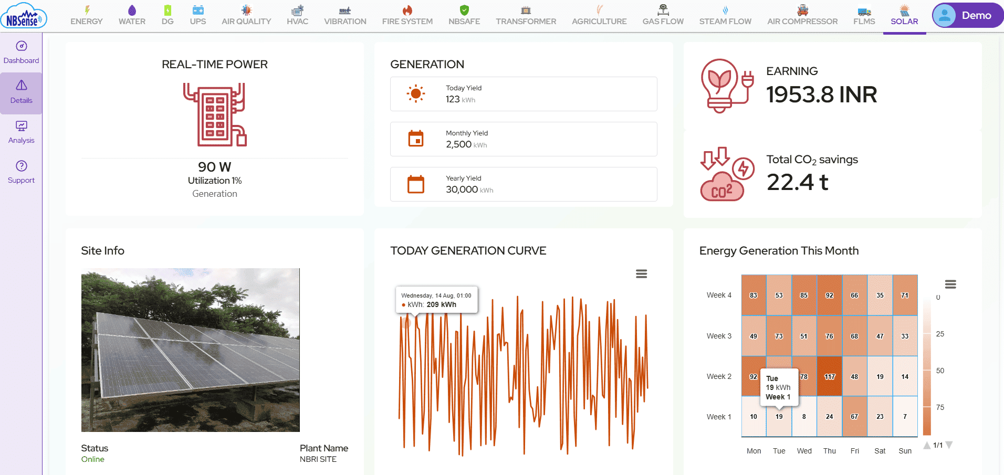This screenshot has width=1004, height=475.
Task: Open the ENERGY module tab
Action: coord(87,16)
